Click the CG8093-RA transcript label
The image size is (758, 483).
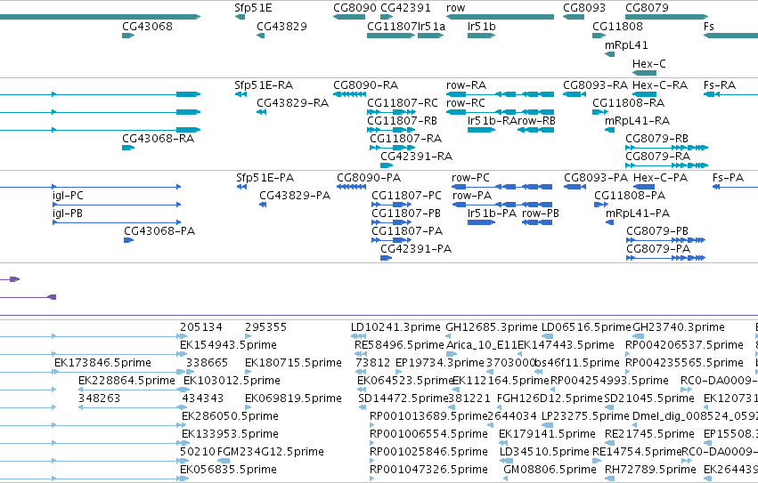click(x=596, y=85)
